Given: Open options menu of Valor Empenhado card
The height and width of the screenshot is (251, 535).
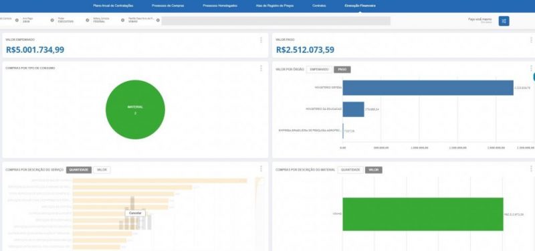Looking at the screenshot, I should coord(261,40).
